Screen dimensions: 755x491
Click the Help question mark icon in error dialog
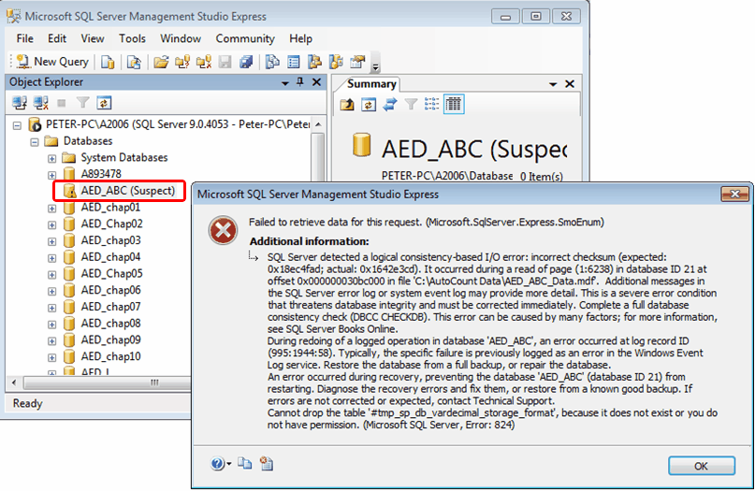[217, 464]
